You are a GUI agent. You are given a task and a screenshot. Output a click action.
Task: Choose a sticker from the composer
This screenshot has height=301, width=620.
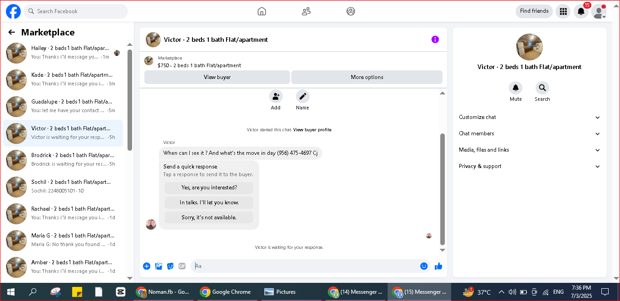171,266
